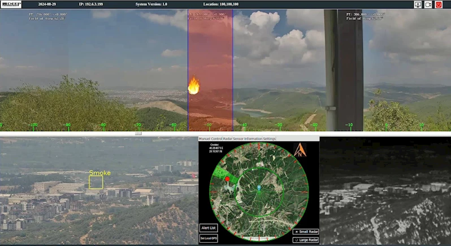Viewport: 451px width, 246px height.
Task: Click the Center coordinates text on radar
Action: click(216, 148)
